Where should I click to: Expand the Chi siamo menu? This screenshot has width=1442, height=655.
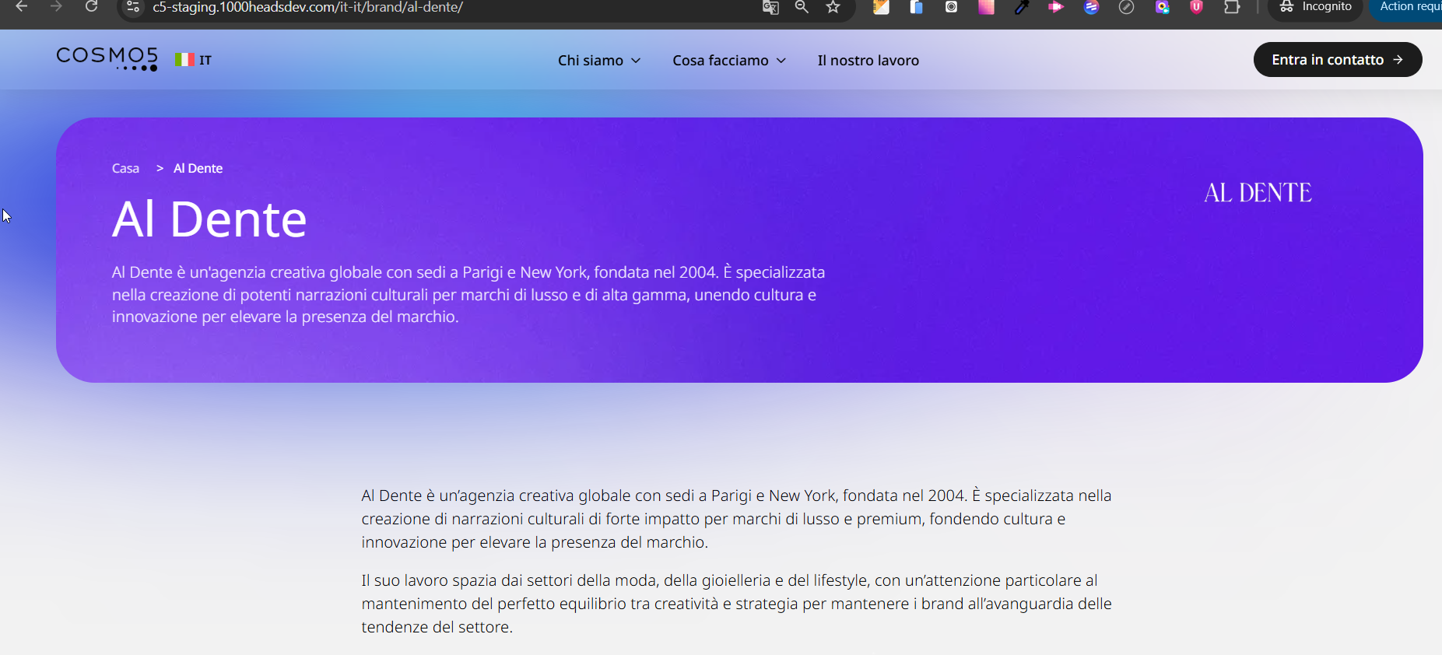(599, 61)
